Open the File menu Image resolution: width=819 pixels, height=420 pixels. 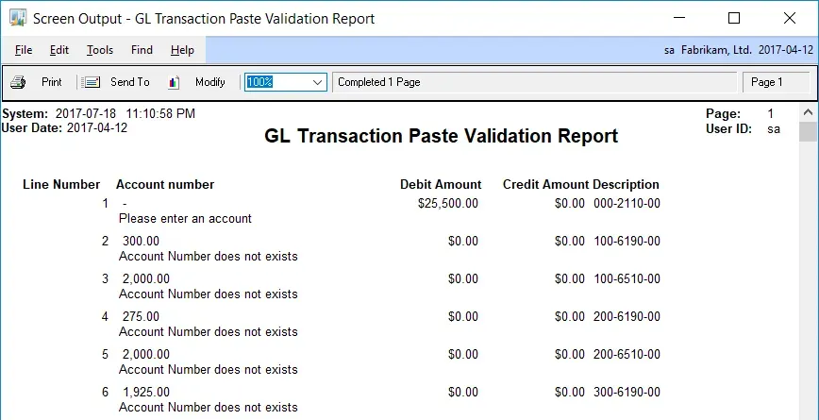click(24, 50)
